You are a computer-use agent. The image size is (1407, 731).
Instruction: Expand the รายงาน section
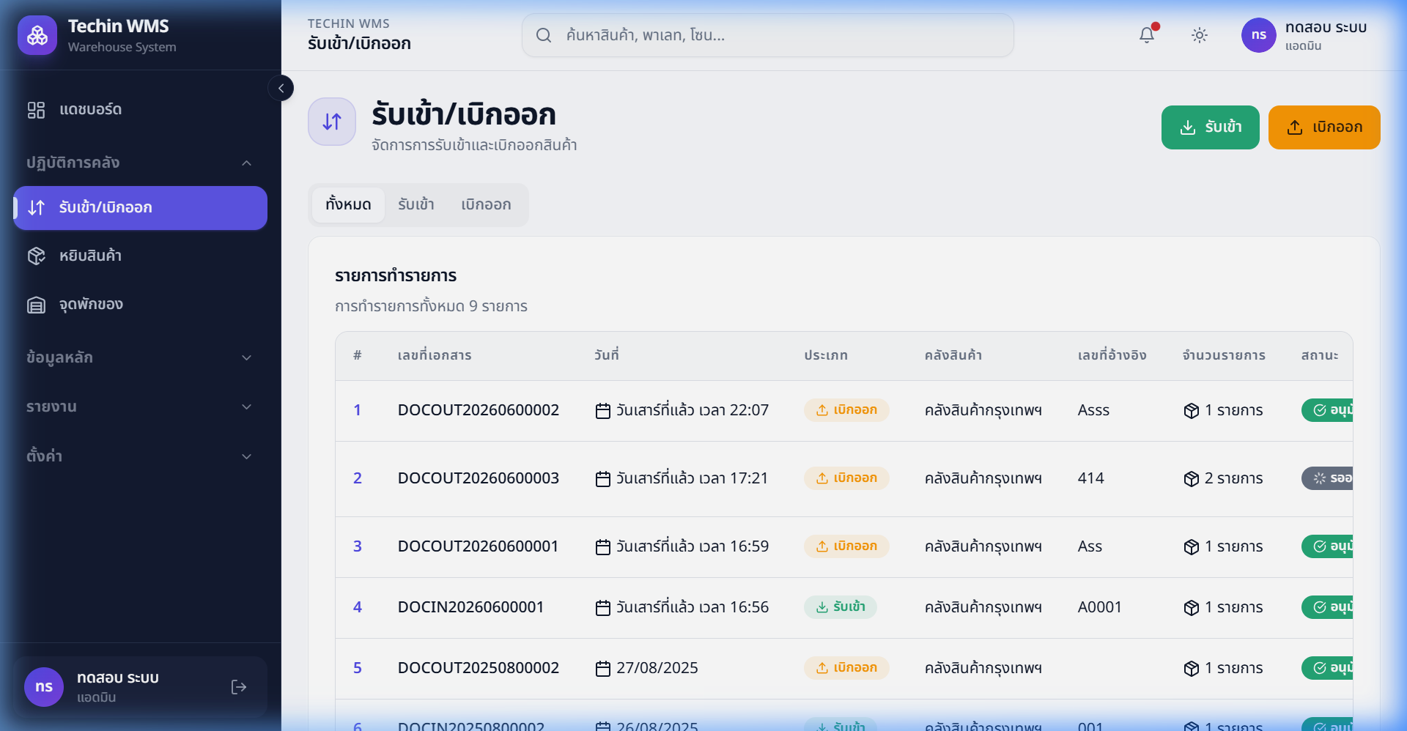pos(140,407)
